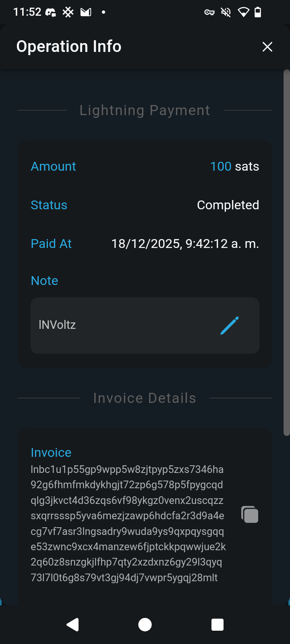Tap the VPN key status icon
This screenshot has height=644, width=290.
coord(209,12)
